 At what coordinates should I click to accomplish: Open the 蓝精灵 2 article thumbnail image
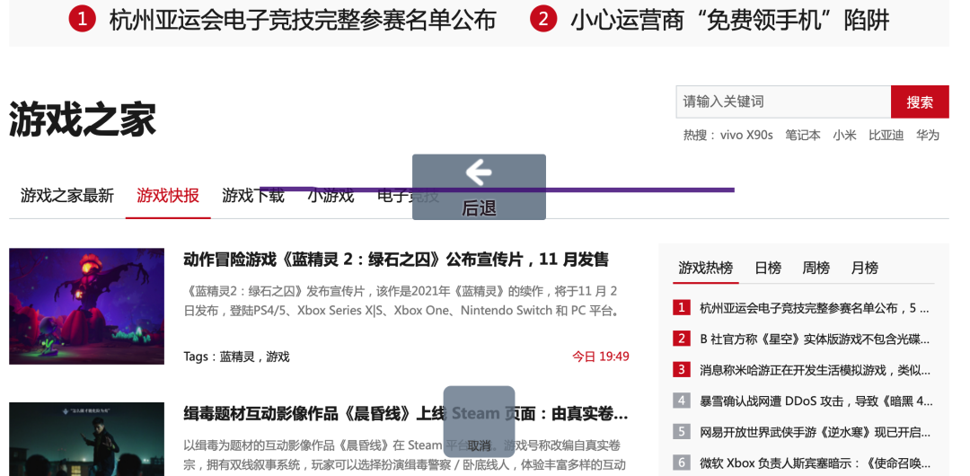(86, 306)
